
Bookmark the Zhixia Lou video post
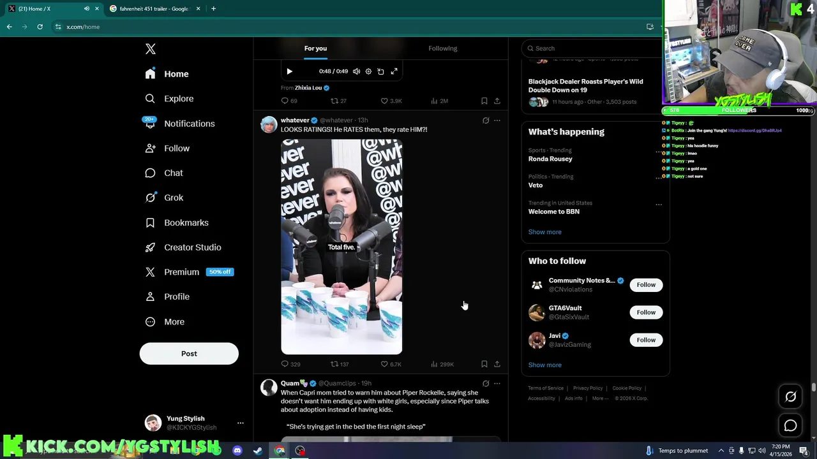pos(484,101)
